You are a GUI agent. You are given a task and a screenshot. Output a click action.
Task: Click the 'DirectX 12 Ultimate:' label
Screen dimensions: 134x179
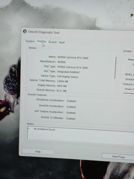coord(52,117)
